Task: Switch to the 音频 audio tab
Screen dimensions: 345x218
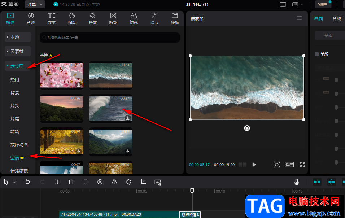Action: tap(31, 18)
